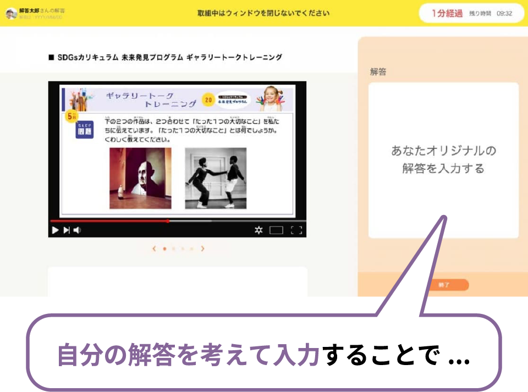Advance to the next slide using the right chevron
This screenshot has width=528, height=392.
pos(202,249)
